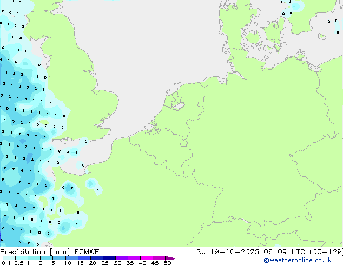The width and height of the screenshot is (343, 265).
Task: Select the 0.5–1 mm legend swatch
Action: 22,258
